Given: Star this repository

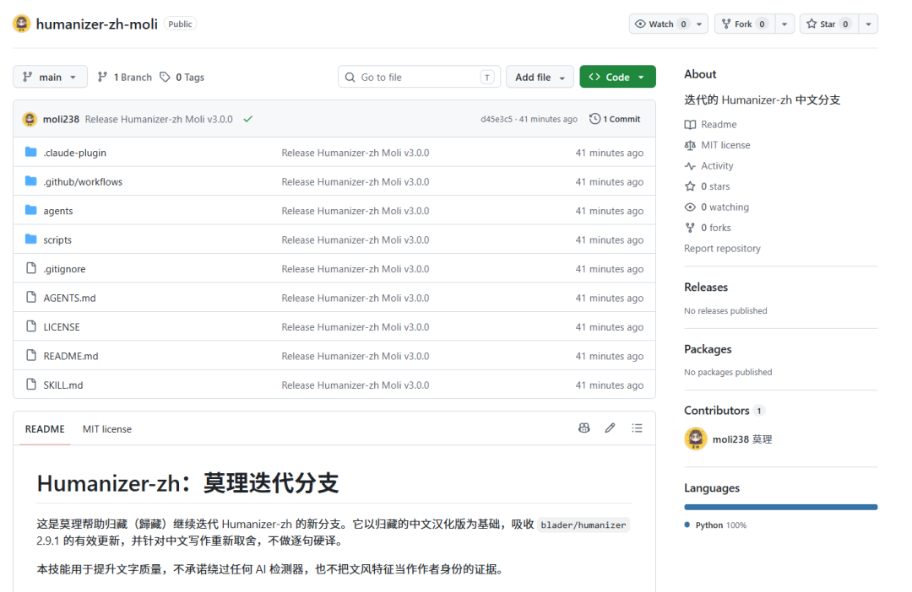Looking at the screenshot, I should coord(829,24).
